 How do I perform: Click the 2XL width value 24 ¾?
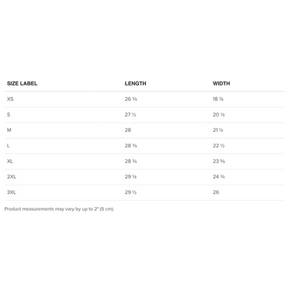pyautogui.click(x=219, y=177)
